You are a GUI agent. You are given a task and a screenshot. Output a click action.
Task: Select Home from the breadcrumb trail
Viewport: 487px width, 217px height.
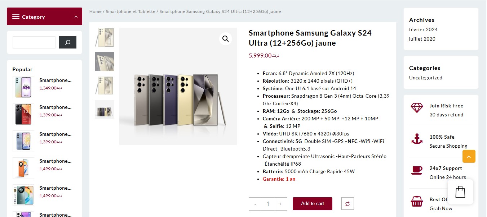pyautogui.click(x=95, y=11)
